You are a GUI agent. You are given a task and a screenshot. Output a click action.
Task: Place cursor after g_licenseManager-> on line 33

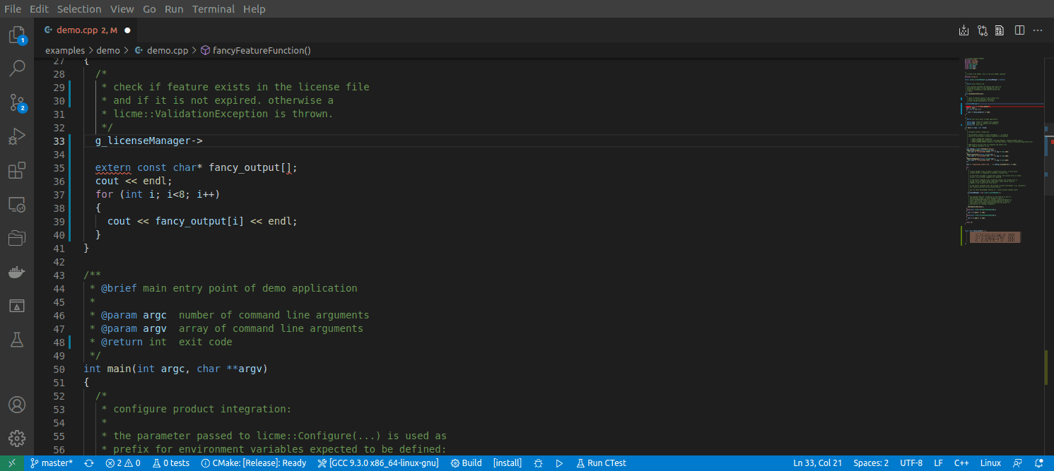[x=204, y=141]
